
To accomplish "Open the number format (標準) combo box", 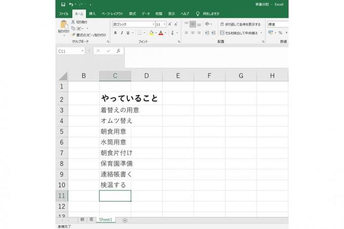I will click(278, 24).
